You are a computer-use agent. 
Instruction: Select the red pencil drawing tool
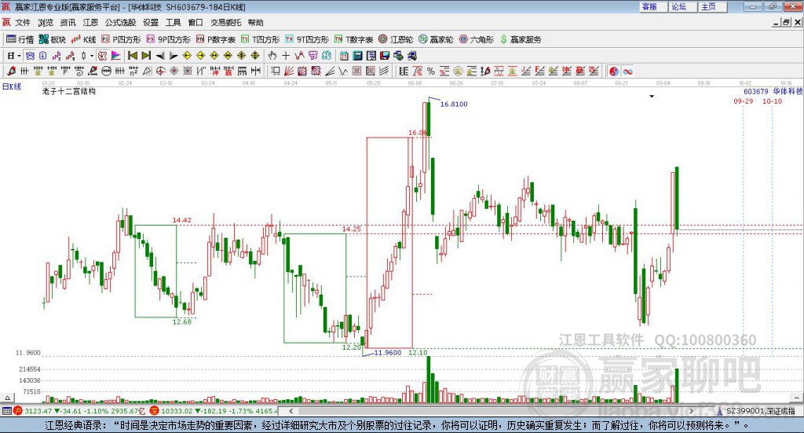(x=11, y=72)
